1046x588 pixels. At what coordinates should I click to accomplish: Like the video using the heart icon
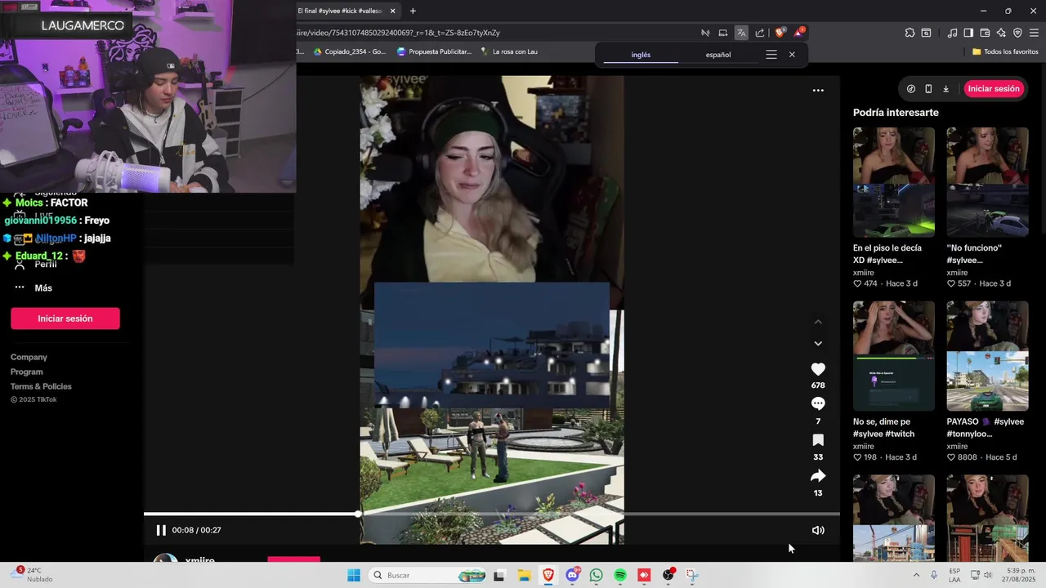tap(818, 369)
